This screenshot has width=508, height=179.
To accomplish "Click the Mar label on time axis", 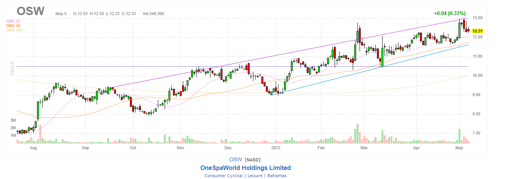I will [x=364, y=148].
